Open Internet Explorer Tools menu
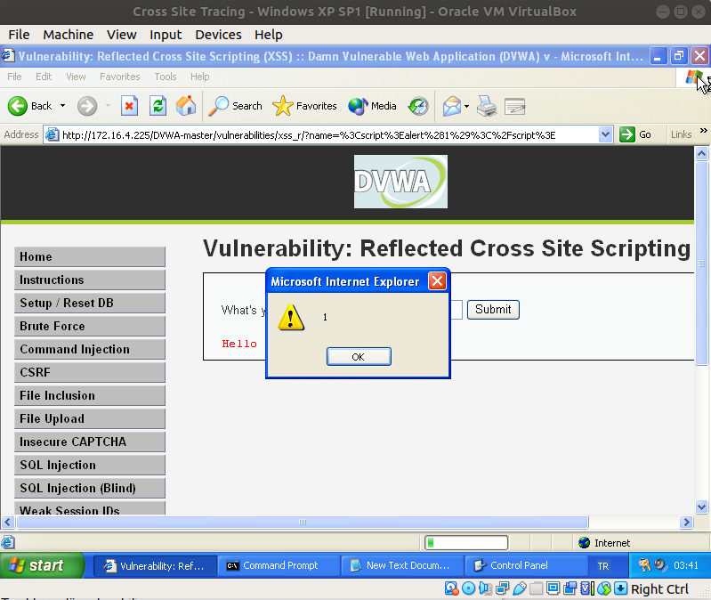 coord(165,77)
